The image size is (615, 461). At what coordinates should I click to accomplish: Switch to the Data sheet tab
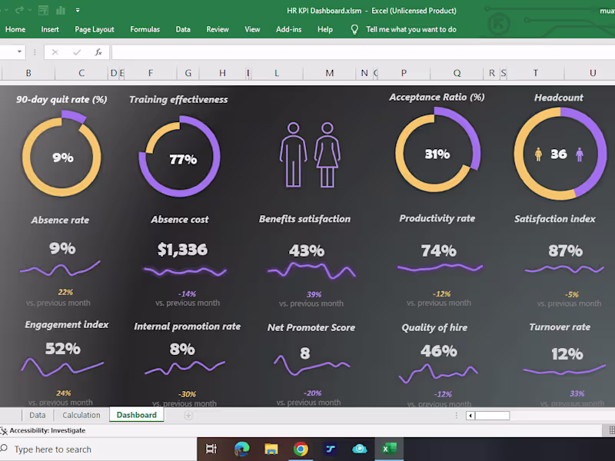[37, 415]
